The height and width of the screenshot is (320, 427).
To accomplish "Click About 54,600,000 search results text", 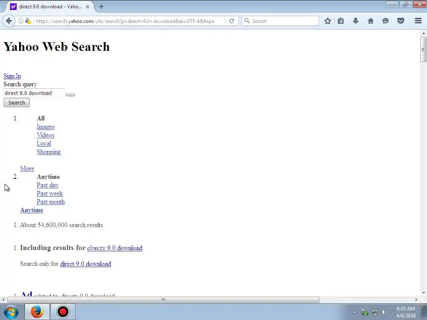I will [62, 225].
